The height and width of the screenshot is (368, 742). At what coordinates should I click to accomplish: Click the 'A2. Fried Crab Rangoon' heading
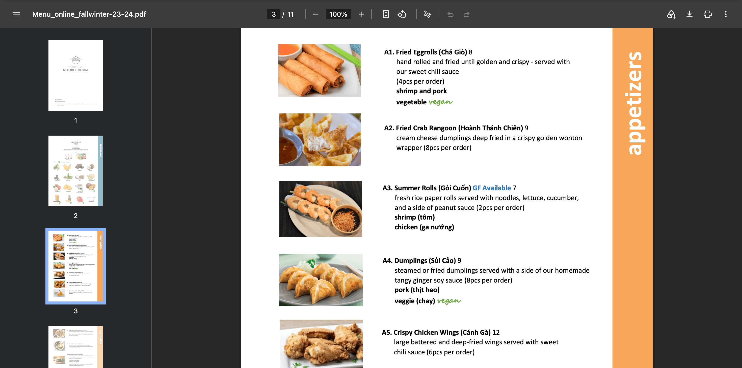pyautogui.click(x=453, y=128)
